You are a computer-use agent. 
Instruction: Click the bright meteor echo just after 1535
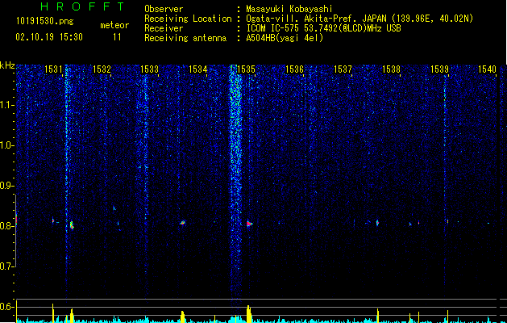point(249,224)
